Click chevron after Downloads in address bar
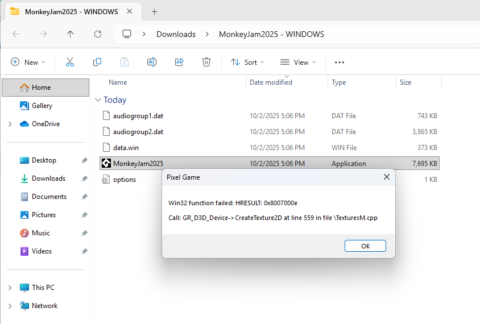Screen dimensions: 480x324 point(207,34)
